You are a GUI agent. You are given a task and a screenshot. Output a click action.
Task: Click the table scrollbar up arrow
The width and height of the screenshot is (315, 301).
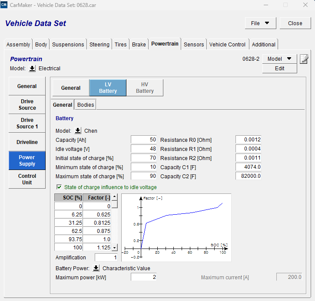114,197
